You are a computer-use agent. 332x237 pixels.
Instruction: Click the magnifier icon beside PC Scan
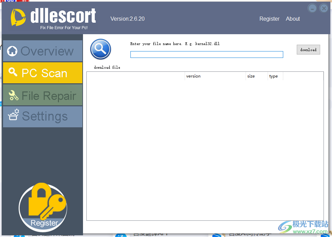coord(13,72)
